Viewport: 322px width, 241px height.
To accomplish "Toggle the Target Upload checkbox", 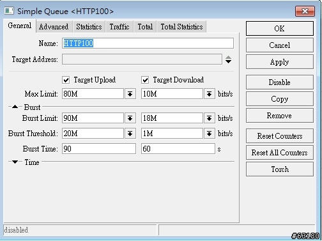I will click(66, 80).
